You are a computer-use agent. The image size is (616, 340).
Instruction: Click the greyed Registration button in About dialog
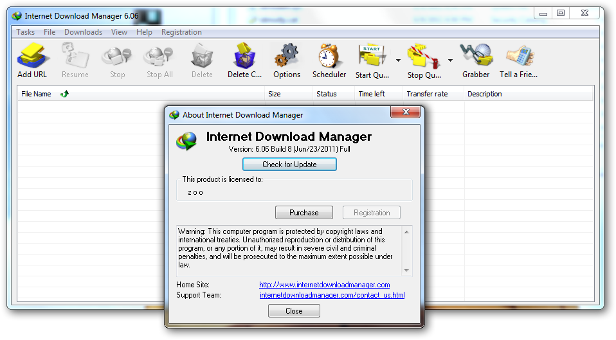tap(372, 212)
